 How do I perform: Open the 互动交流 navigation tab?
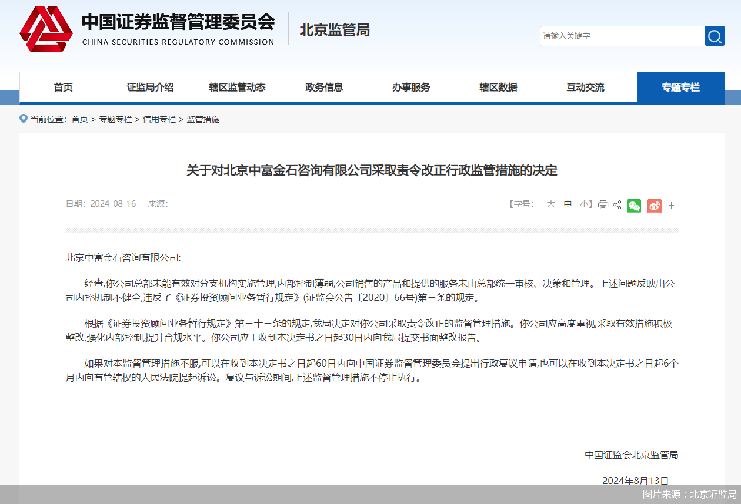click(585, 87)
